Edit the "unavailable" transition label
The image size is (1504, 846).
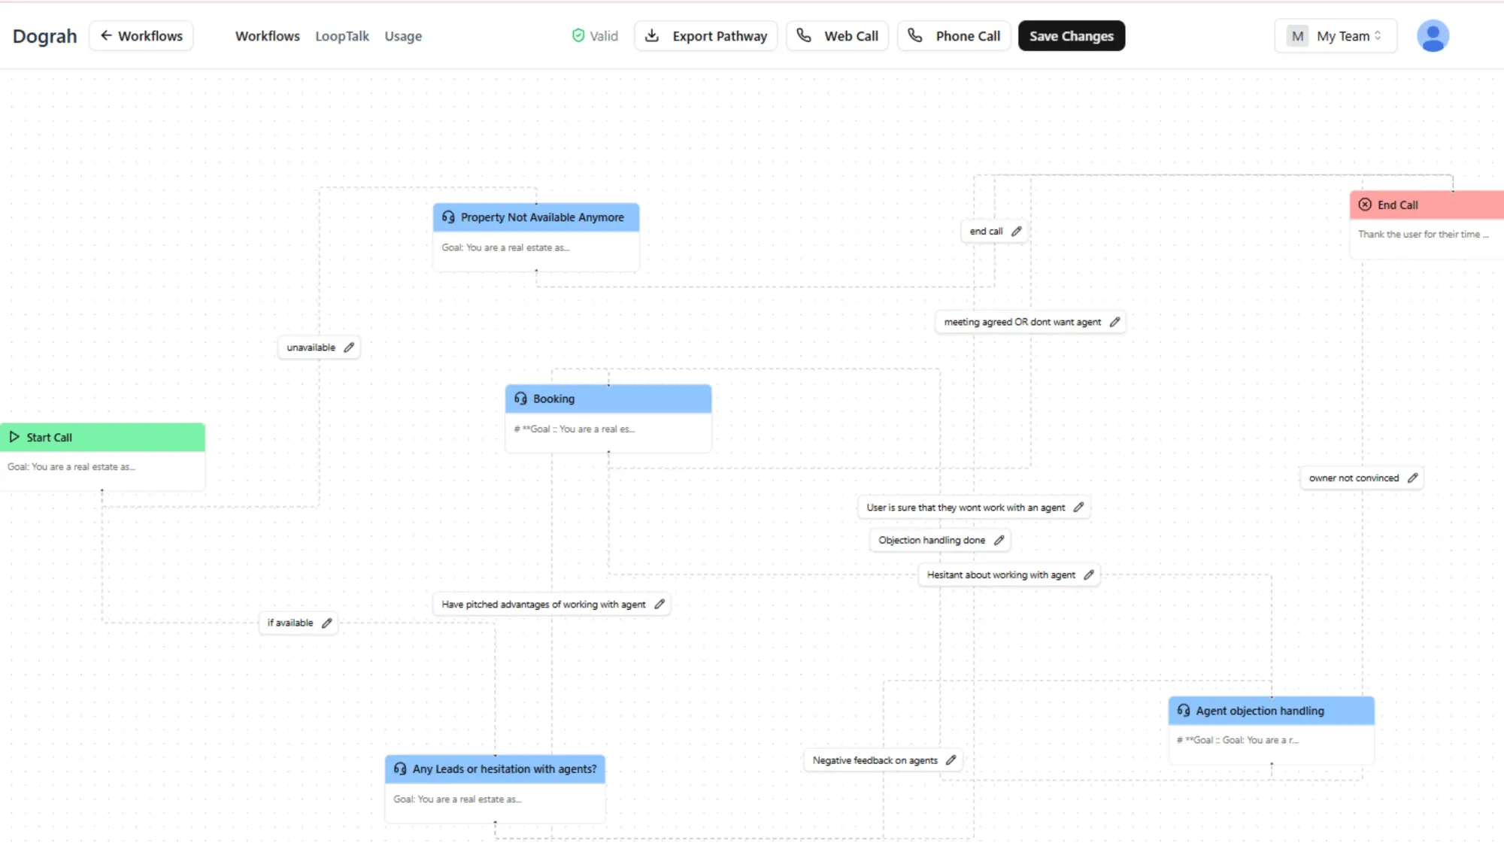[349, 347]
